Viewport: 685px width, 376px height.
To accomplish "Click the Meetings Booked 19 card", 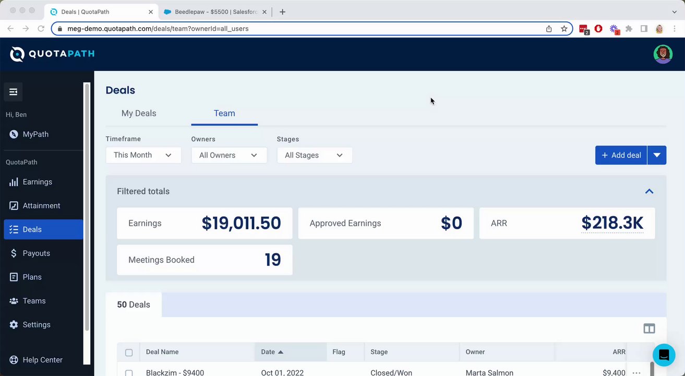I will pos(205,260).
